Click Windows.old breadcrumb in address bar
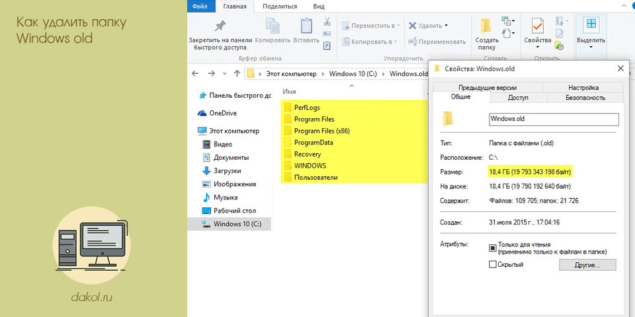The width and height of the screenshot is (635, 317). pos(408,73)
